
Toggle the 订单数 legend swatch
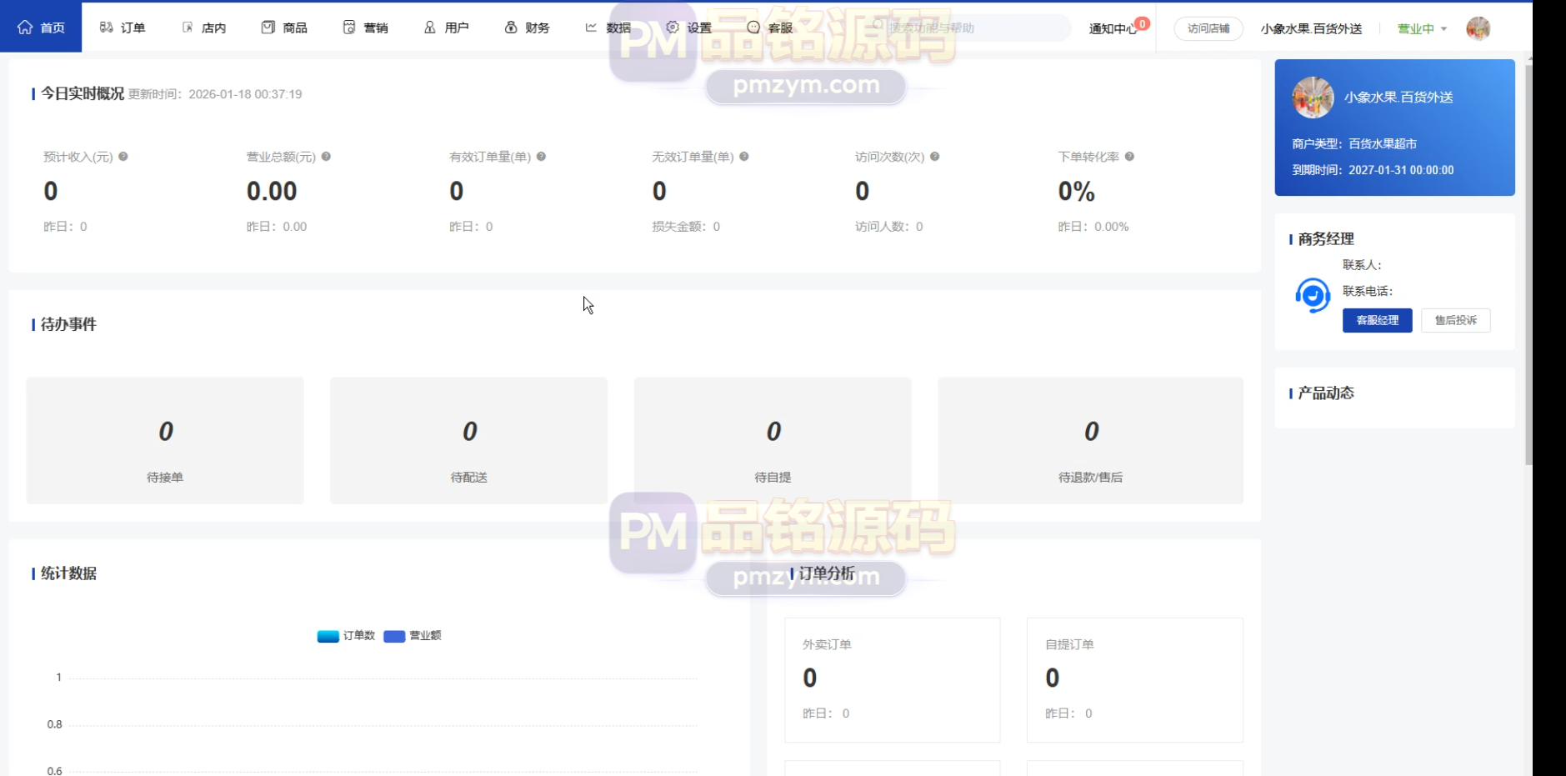pyautogui.click(x=328, y=636)
